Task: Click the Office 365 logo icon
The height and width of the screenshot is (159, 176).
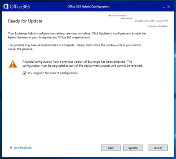Action: [x=6, y=7]
